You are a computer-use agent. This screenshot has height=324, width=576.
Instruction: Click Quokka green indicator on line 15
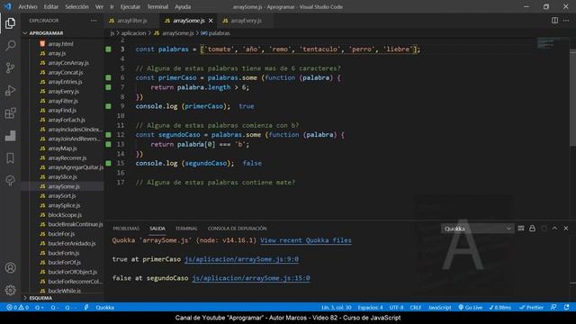pyautogui.click(x=108, y=163)
